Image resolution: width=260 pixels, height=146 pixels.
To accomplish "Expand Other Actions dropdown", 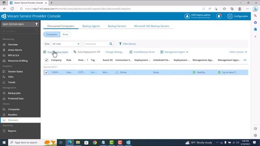I will coord(238,52).
